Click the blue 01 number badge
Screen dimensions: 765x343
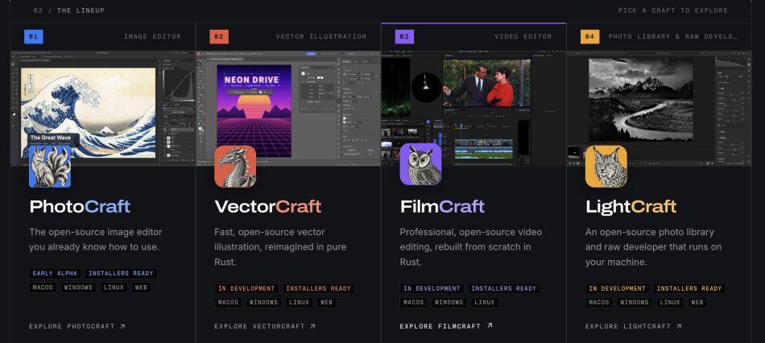(x=34, y=36)
